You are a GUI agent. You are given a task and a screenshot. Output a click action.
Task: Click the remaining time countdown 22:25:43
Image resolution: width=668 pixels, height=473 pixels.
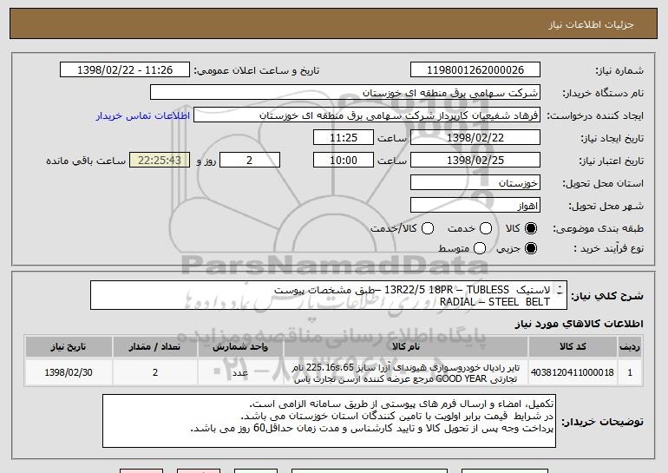click(x=159, y=161)
